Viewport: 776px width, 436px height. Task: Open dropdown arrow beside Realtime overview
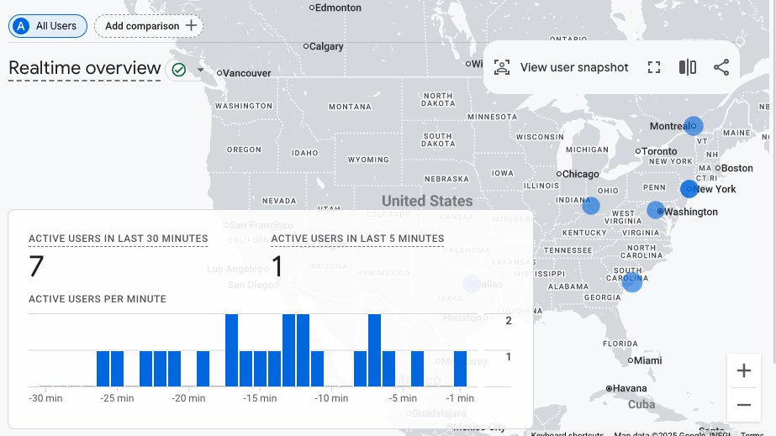[200, 70]
